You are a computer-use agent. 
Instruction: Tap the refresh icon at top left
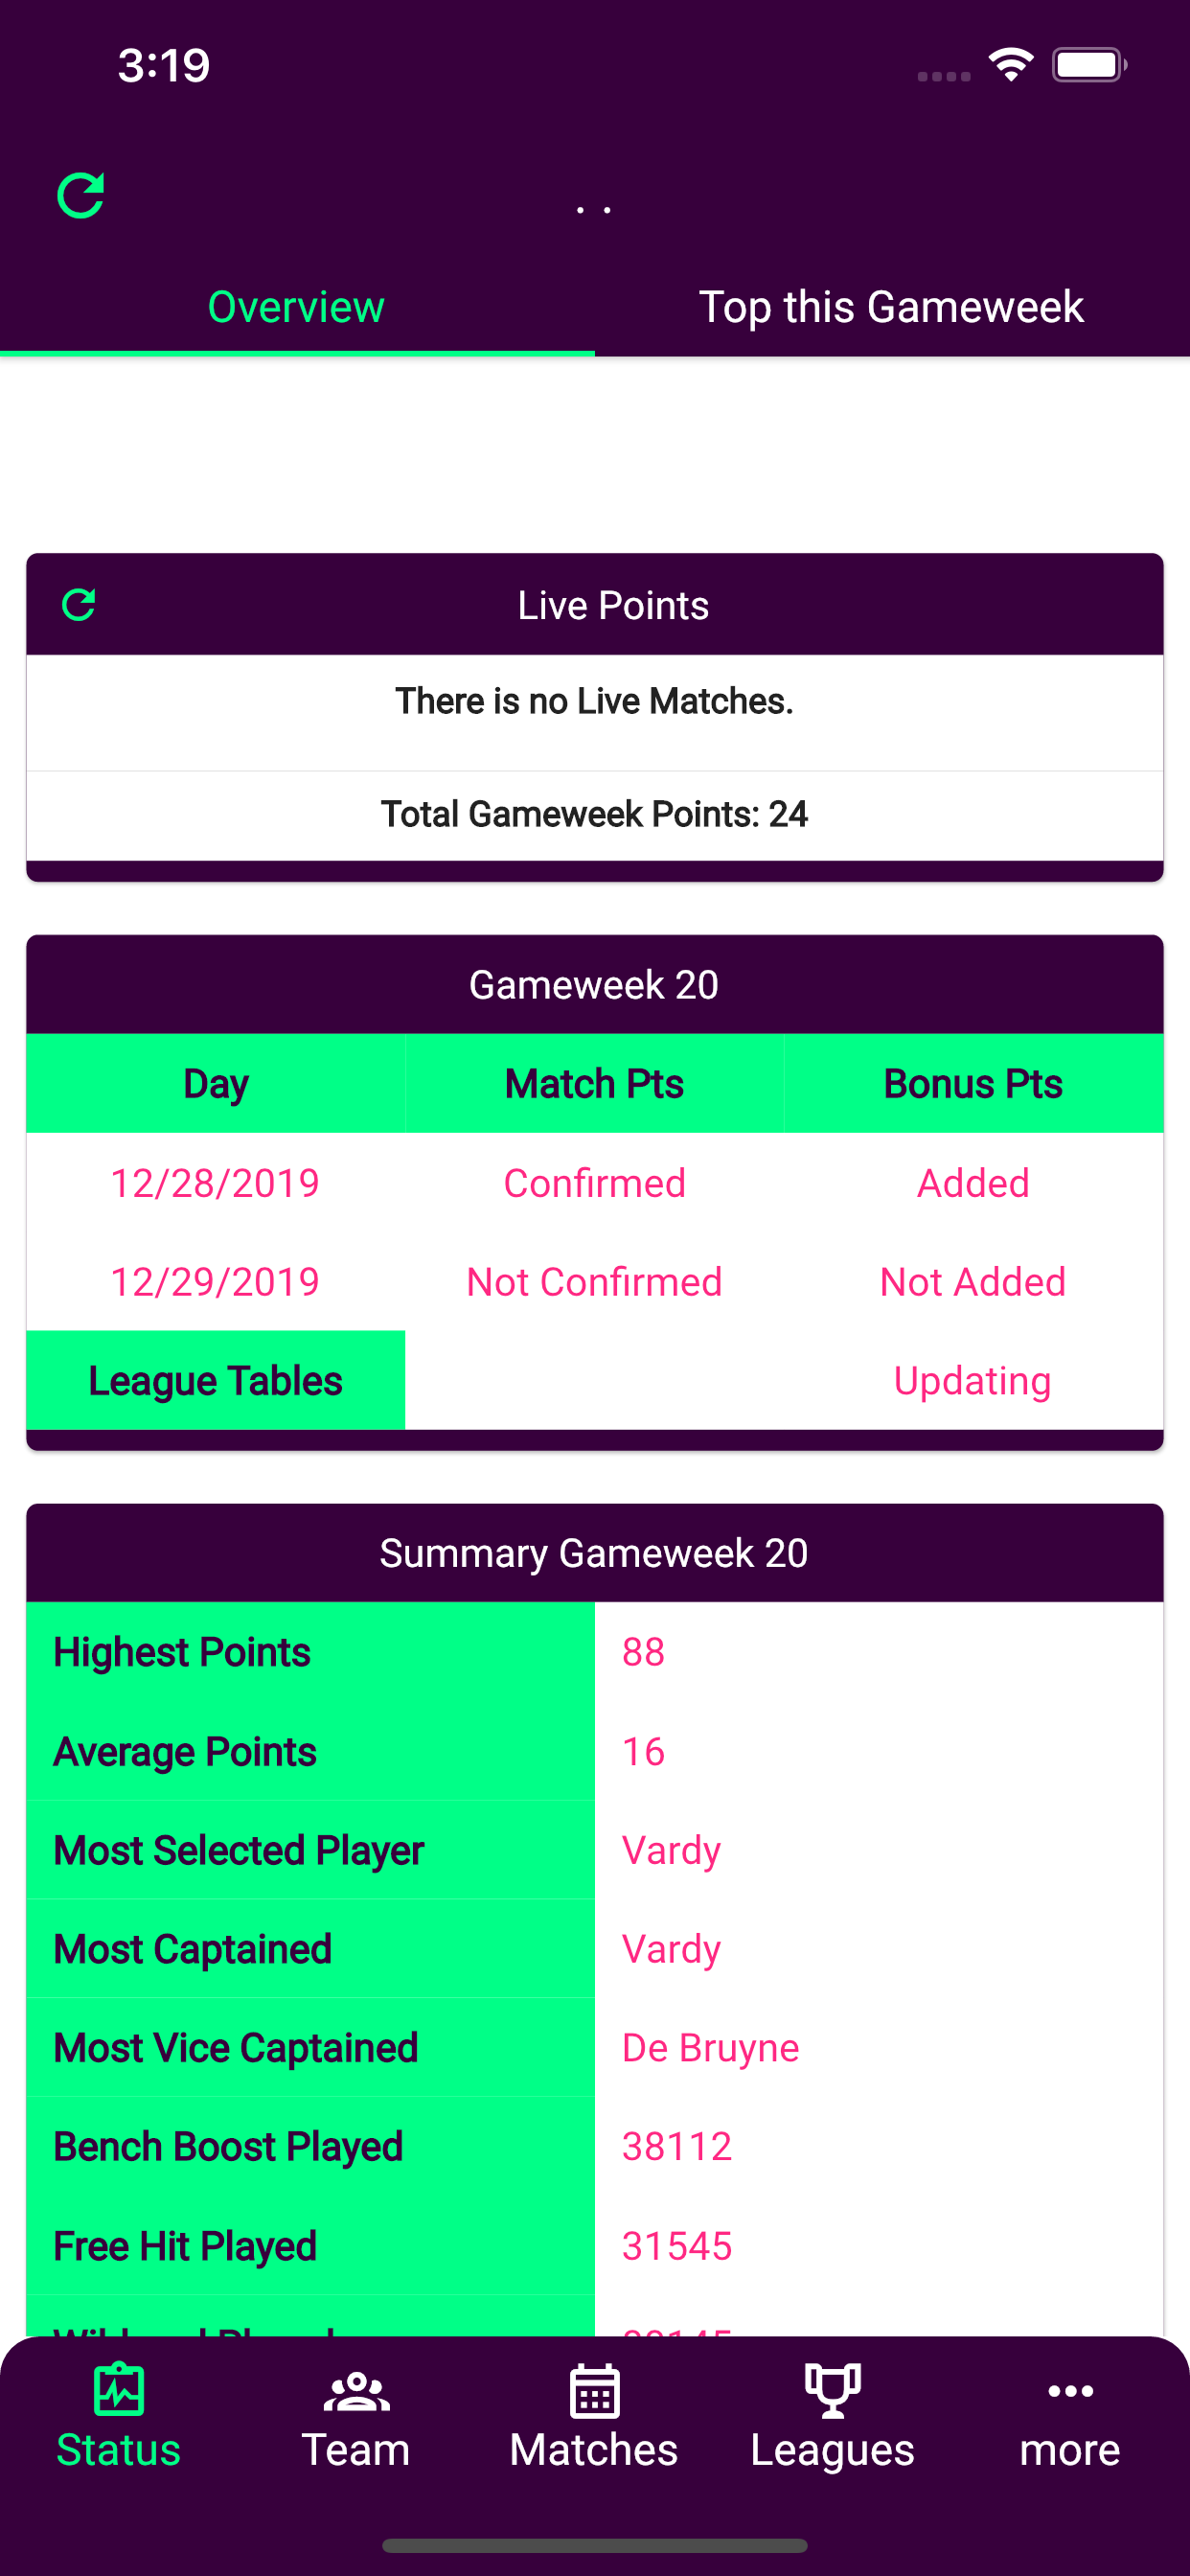(84, 196)
